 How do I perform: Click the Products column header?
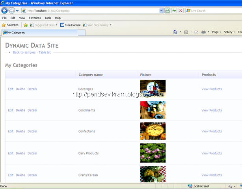tap(208, 74)
